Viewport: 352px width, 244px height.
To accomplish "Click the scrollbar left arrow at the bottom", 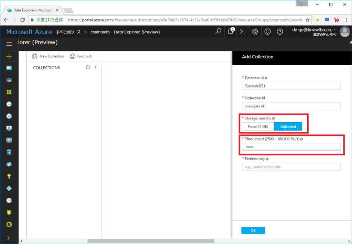I will pos(21,241).
